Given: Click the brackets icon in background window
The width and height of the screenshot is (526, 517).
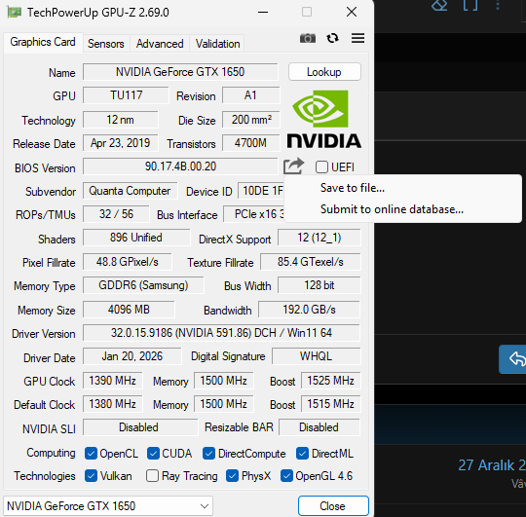Looking at the screenshot, I should 470,6.
